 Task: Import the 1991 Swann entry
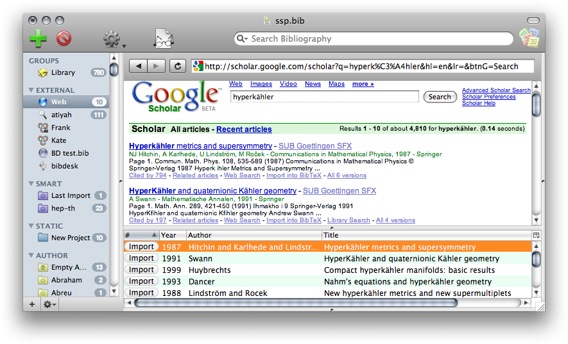[x=141, y=258]
